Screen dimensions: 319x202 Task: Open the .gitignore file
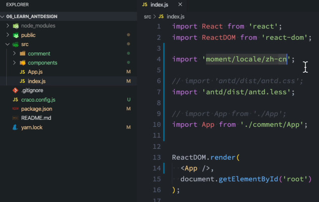32,90
